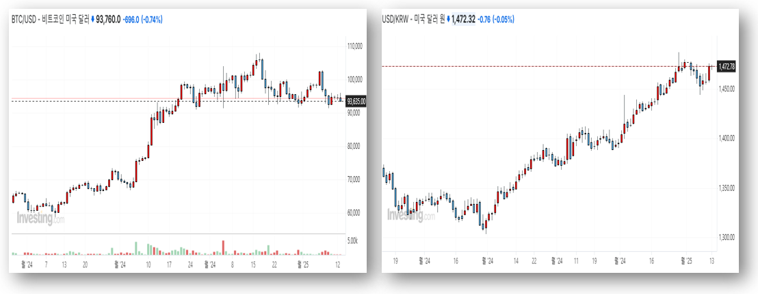
Task: Click the tall green volume bar in BTC chart
Action: (x=135, y=248)
